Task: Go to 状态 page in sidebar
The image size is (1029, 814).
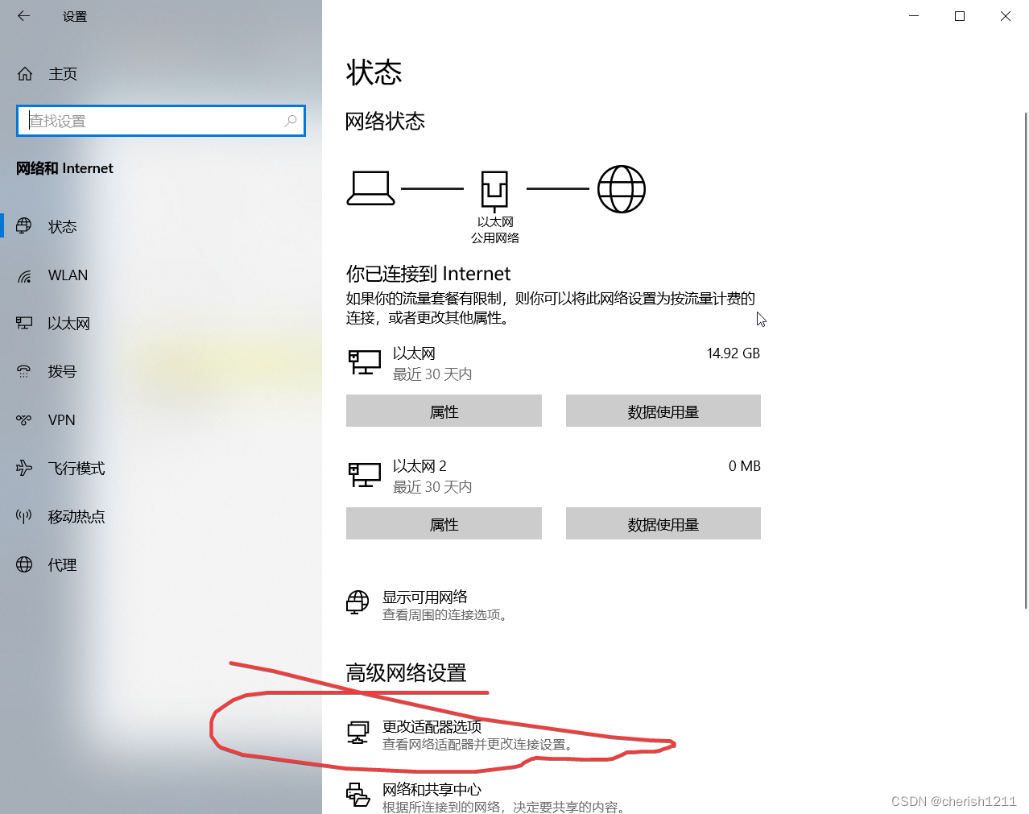Action: [x=161, y=226]
